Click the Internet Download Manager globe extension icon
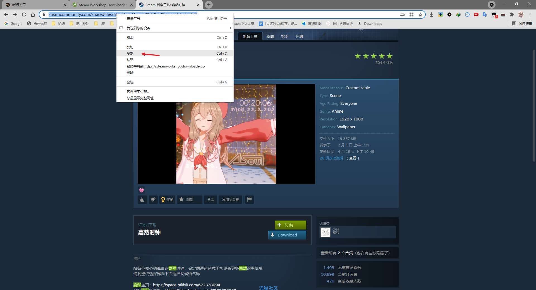 coord(458,14)
